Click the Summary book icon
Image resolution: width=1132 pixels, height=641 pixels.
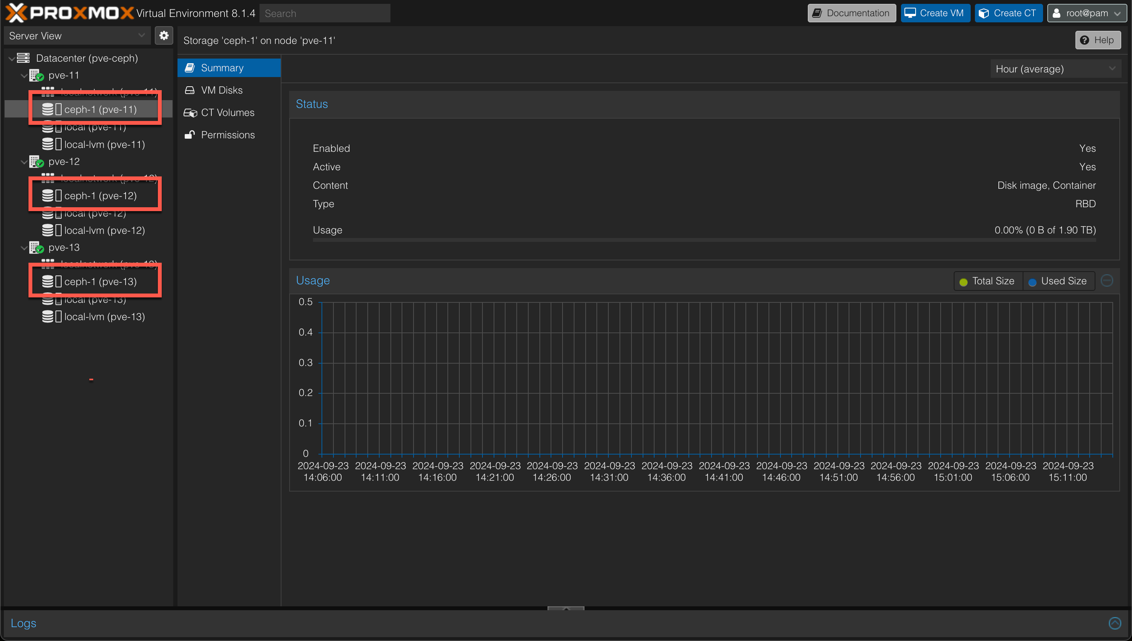click(189, 68)
